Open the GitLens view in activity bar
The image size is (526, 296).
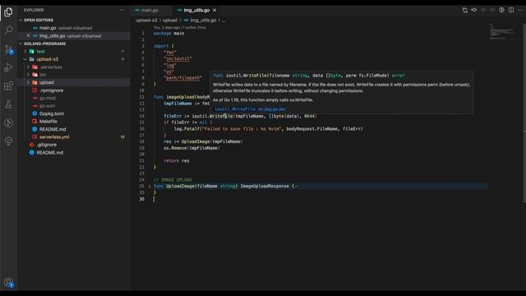8,123
